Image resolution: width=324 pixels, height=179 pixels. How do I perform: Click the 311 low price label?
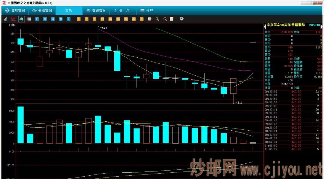tap(240, 102)
